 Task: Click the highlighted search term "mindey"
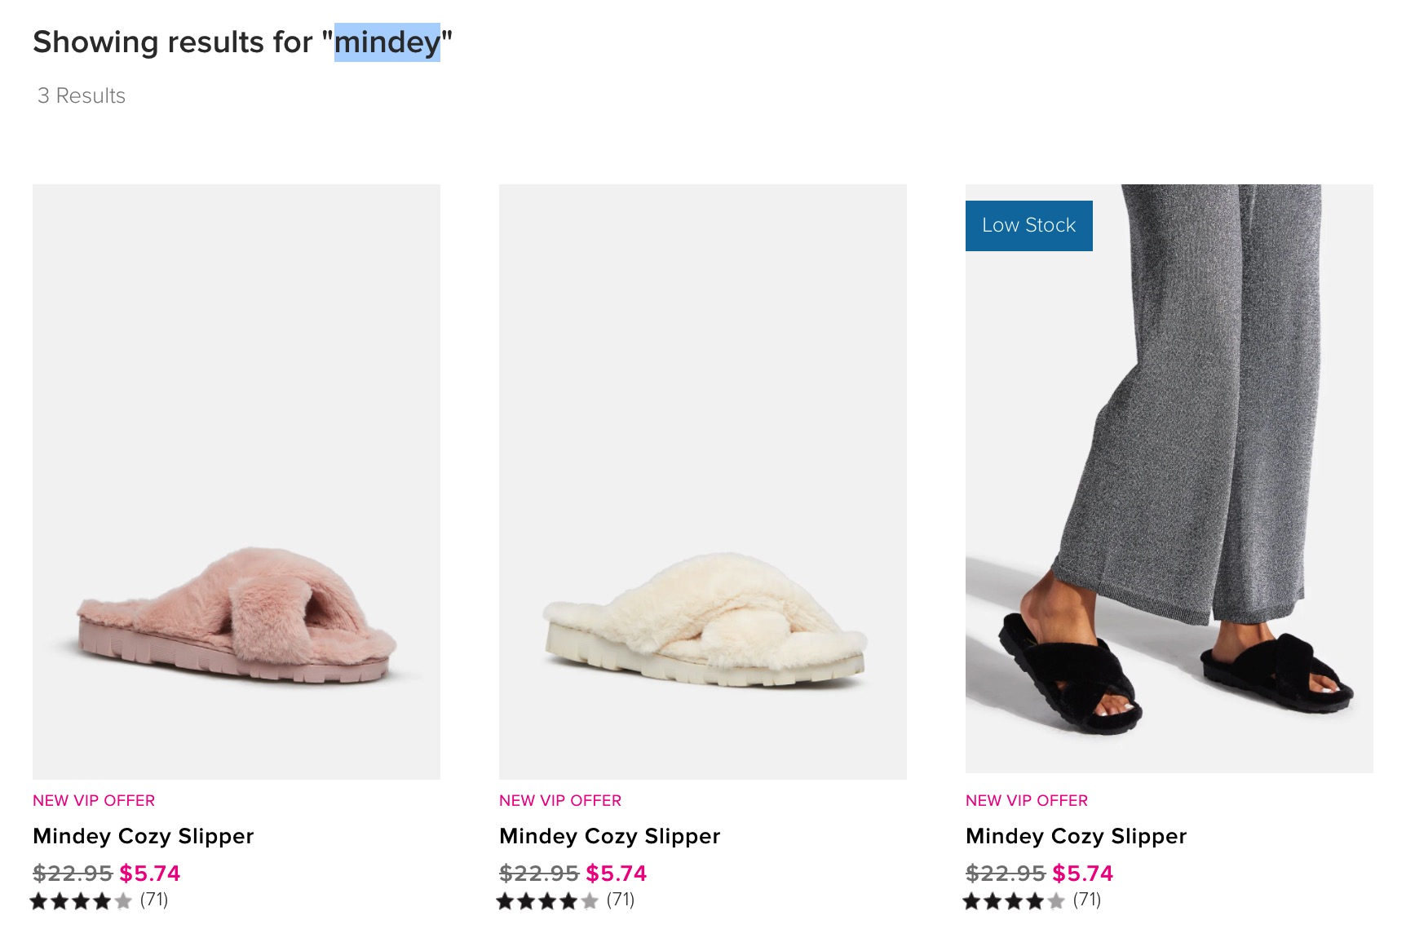(x=387, y=42)
